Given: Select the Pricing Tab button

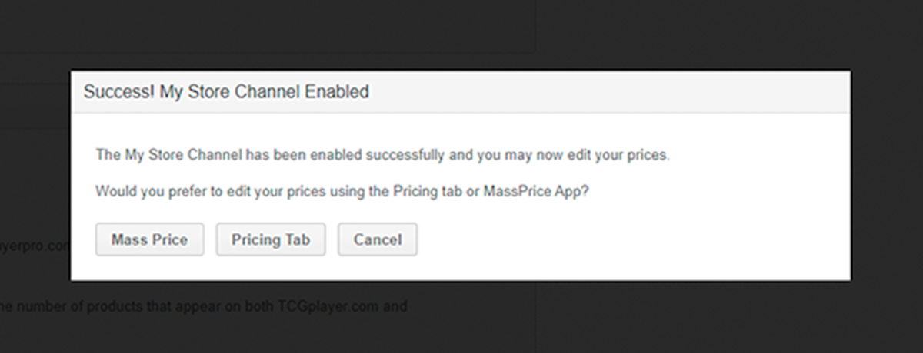Looking at the screenshot, I should [x=271, y=239].
